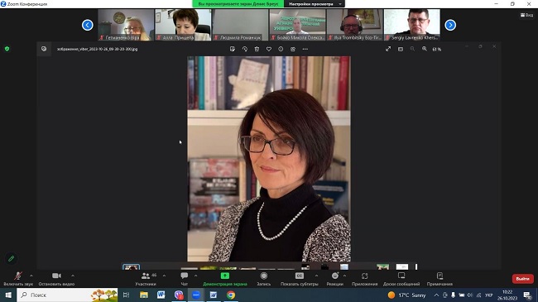The height and width of the screenshot is (302, 538).
Task: Select Sergiy Lavrenko's video thumbnail
Action: [x=411, y=25]
